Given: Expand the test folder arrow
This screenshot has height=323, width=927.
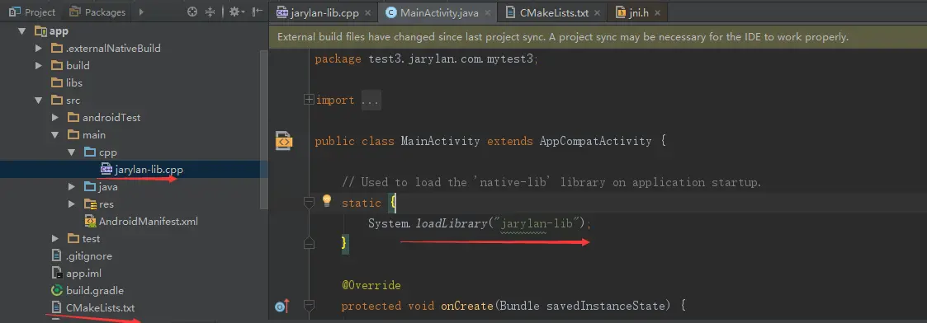Looking at the screenshot, I should pos(55,239).
